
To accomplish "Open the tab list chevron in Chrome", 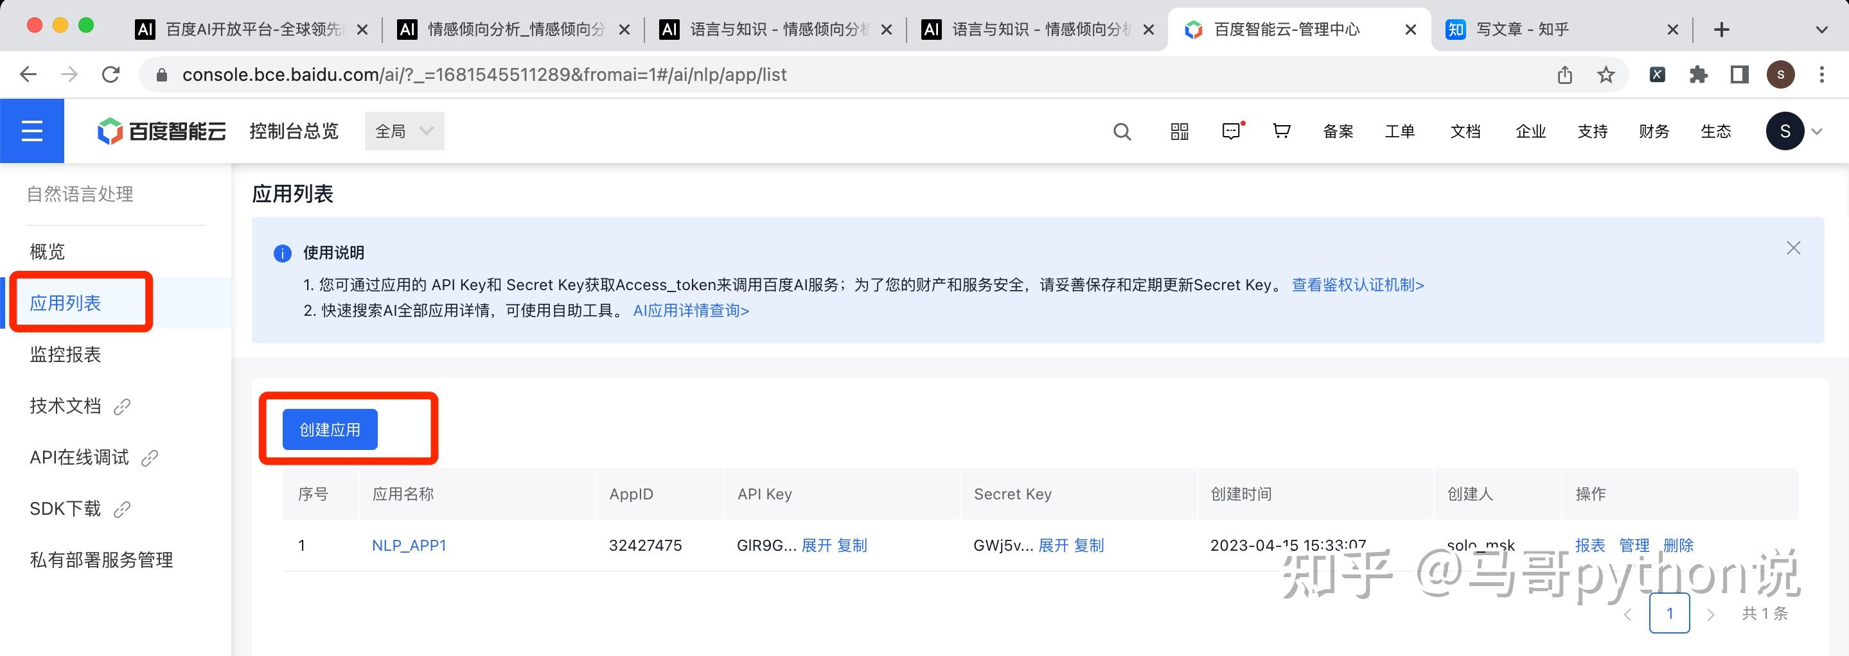I will pos(1821,30).
